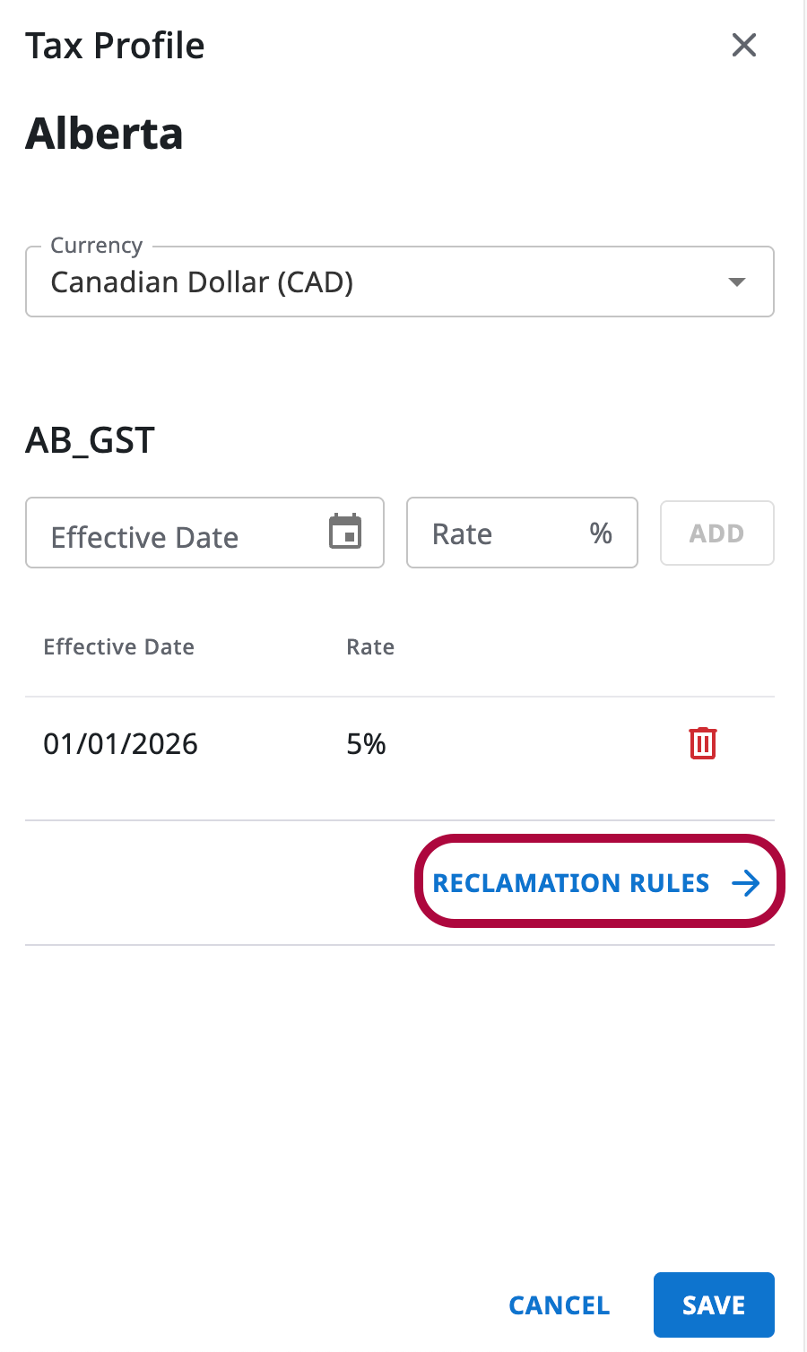Expand the Currency dropdown arrow
This screenshot has width=807, height=1352.
click(x=737, y=282)
